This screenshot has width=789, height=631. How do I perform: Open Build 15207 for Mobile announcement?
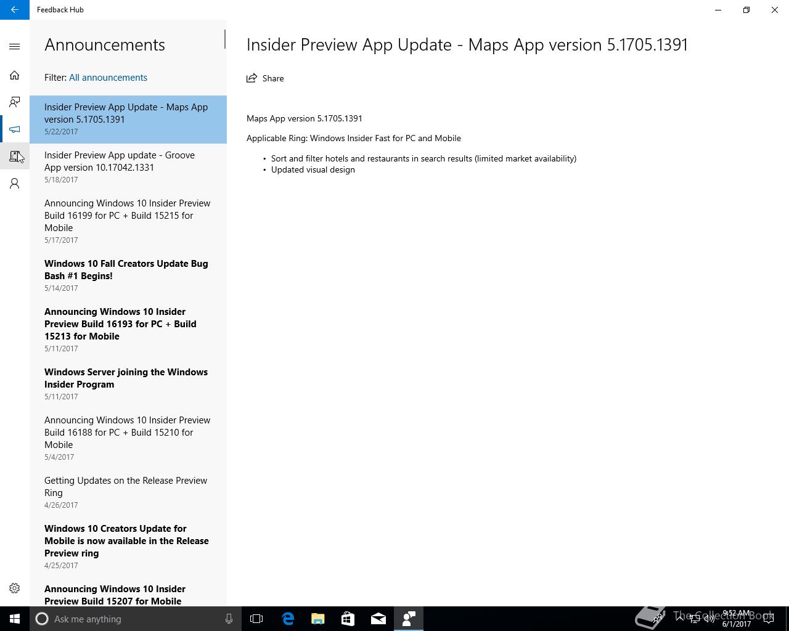pyautogui.click(x=128, y=592)
